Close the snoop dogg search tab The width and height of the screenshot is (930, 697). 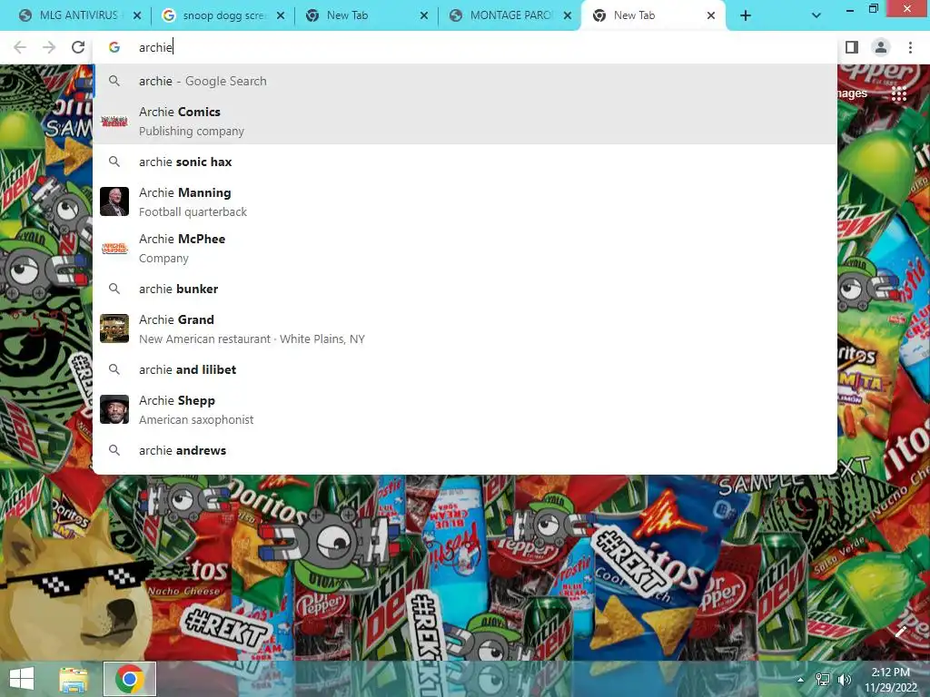(x=281, y=16)
